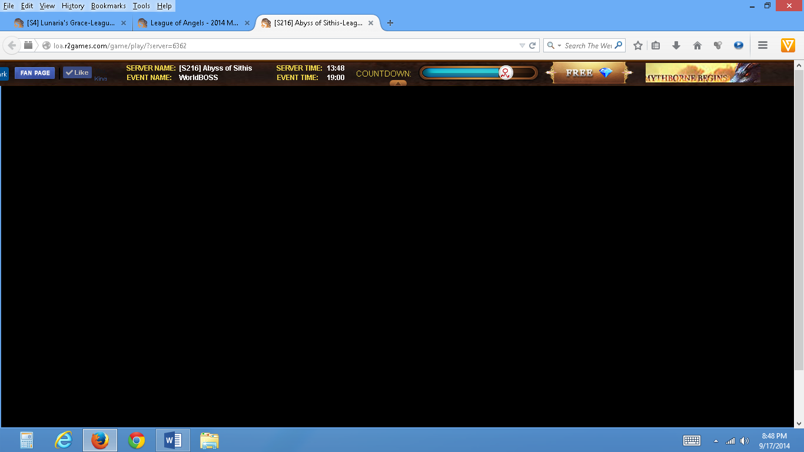Open a new tab with the plus button

pyautogui.click(x=390, y=23)
